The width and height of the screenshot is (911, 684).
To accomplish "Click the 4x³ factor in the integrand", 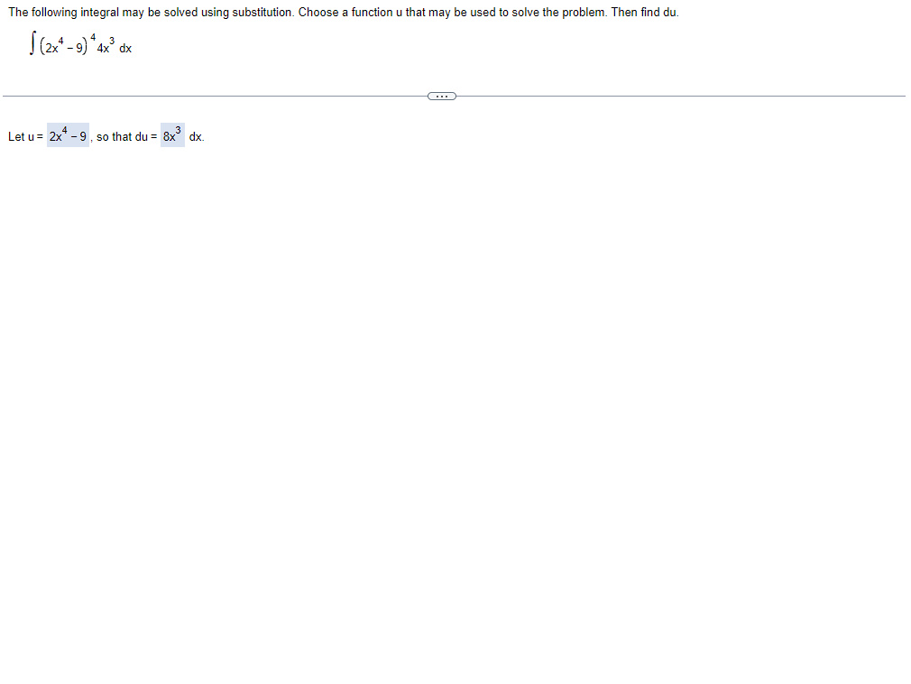I will point(106,46).
